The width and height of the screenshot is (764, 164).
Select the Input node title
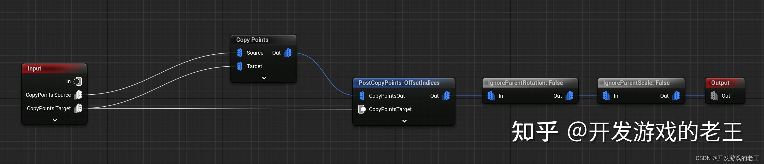point(34,68)
